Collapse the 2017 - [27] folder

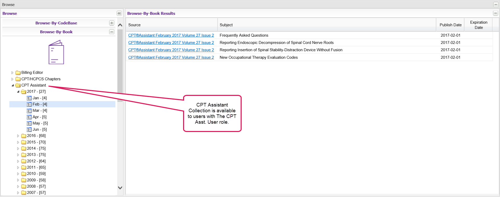tap(18, 92)
